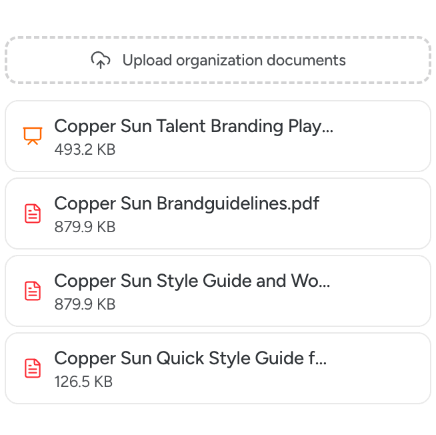Click Upload organization documents button
The height and width of the screenshot is (435, 436).
click(x=218, y=60)
